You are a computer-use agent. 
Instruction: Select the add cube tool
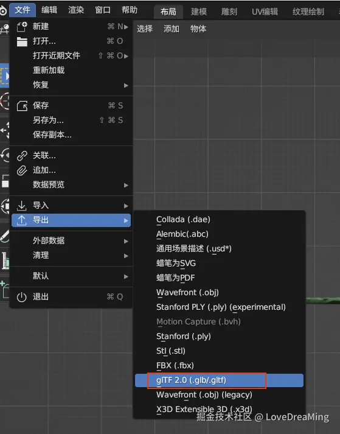tap(4, 290)
